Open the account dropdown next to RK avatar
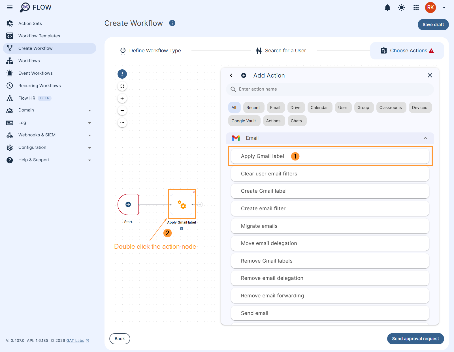This screenshot has height=352, width=454. pyautogui.click(x=444, y=8)
